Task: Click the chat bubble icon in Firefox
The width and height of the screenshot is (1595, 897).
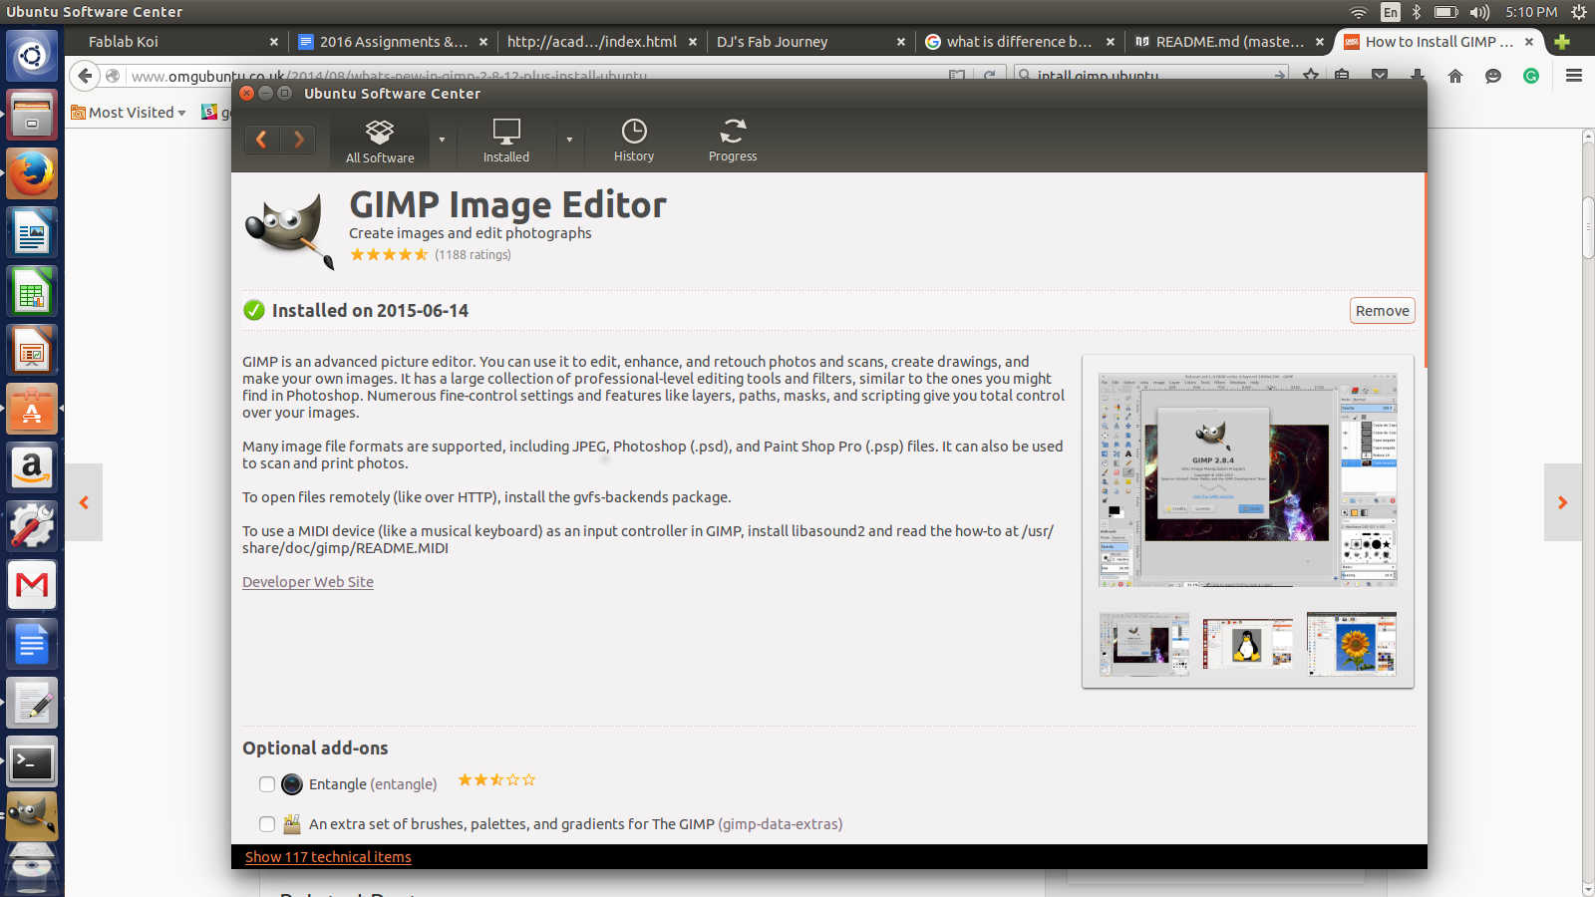Action: coord(1493,76)
